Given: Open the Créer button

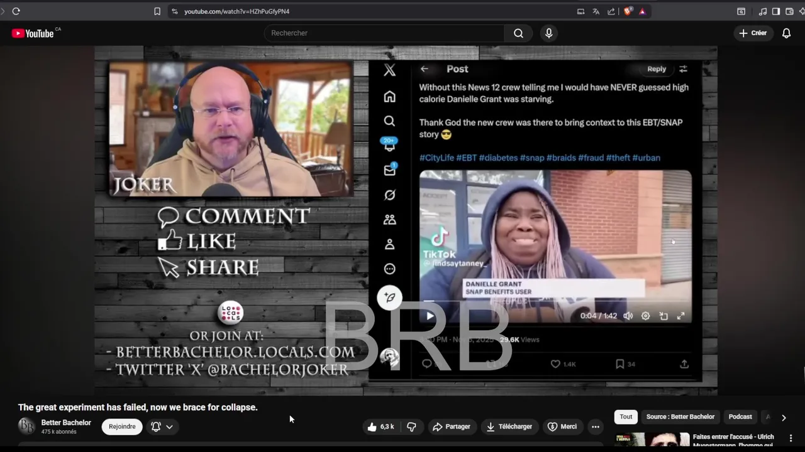Looking at the screenshot, I should point(753,33).
